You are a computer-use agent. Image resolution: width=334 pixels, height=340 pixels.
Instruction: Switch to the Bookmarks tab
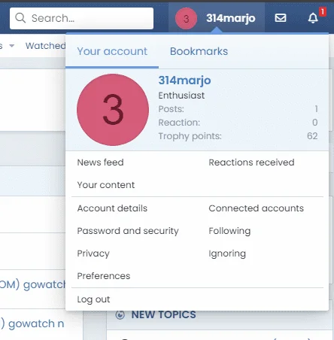(x=199, y=51)
